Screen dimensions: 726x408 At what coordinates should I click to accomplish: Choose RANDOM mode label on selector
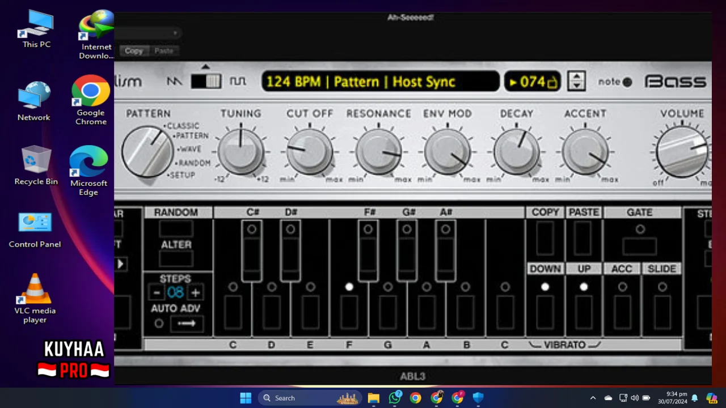(x=195, y=163)
